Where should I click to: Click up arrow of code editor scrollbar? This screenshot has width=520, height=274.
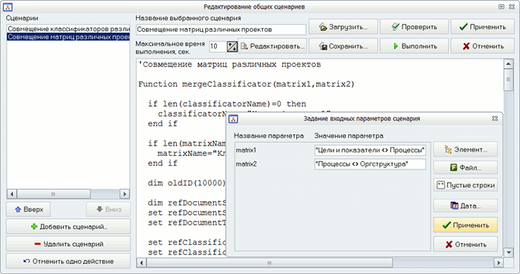508,64
